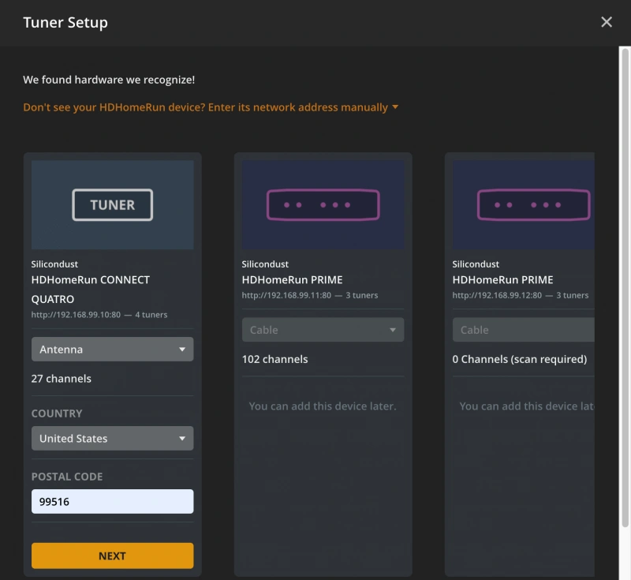Click the postal code field containing 99516
This screenshot has width=631, height=580.
[x=112, y=502]
